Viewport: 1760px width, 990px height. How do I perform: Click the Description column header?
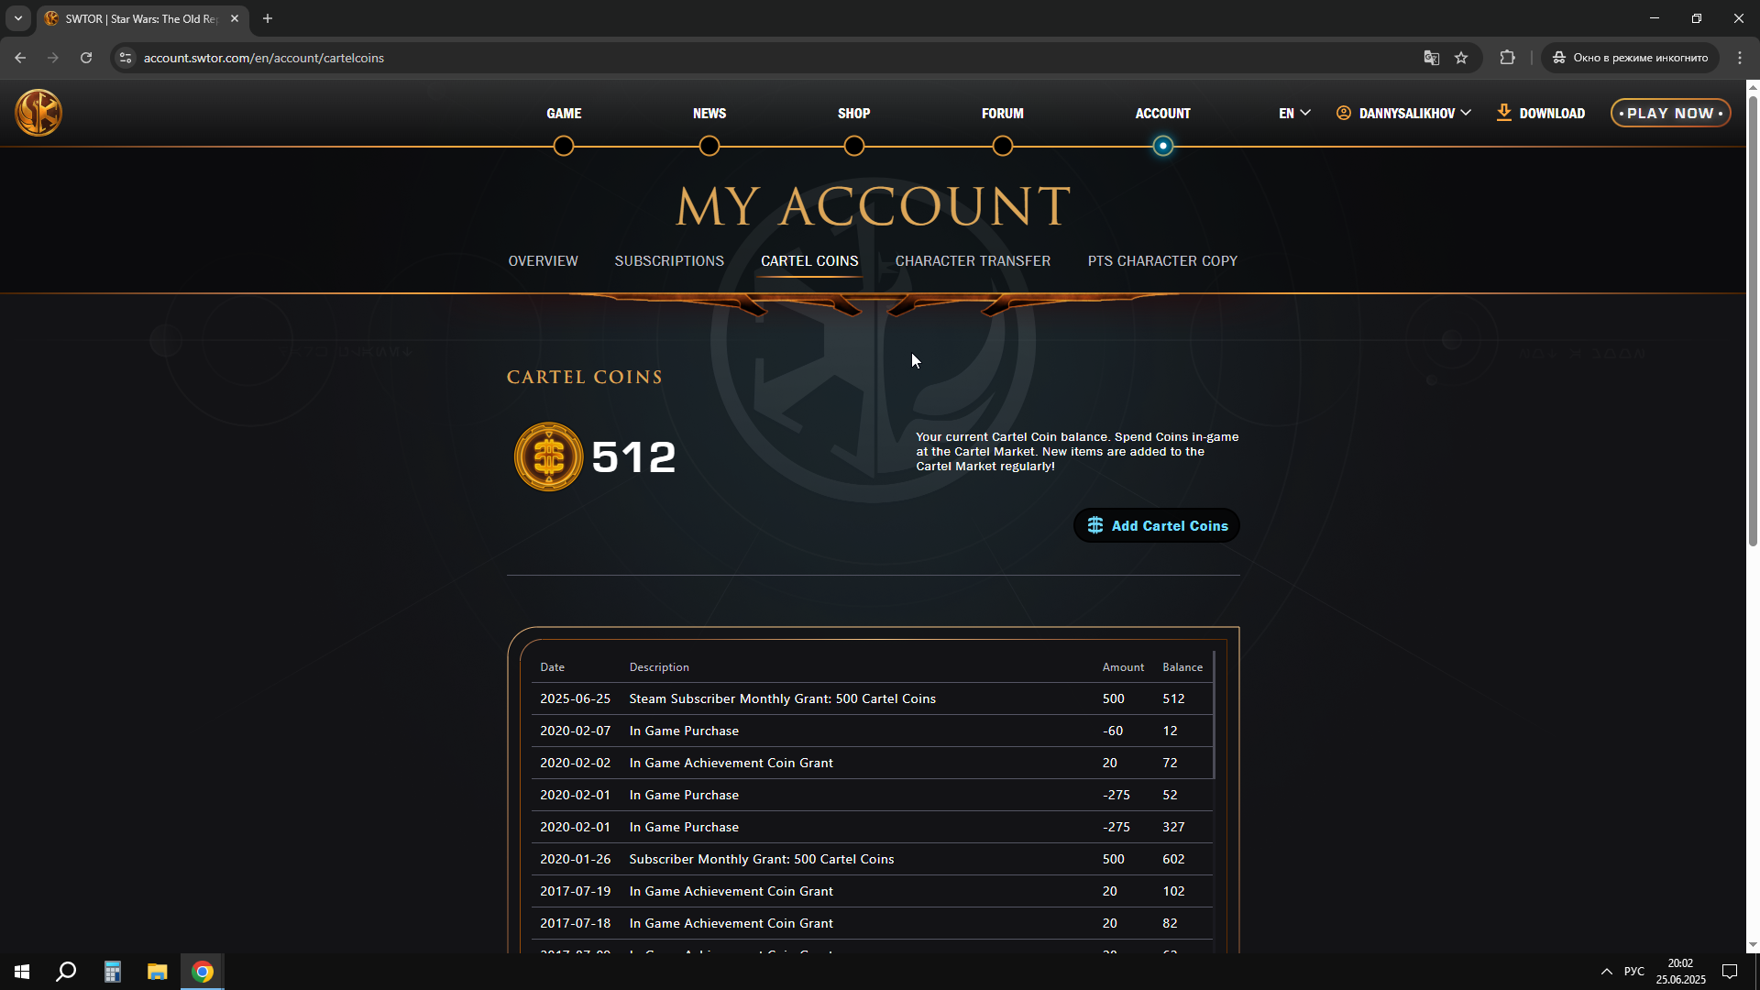click(x=659, y=667)
